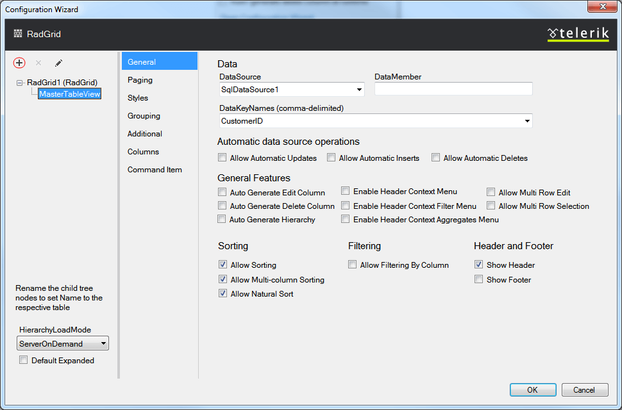Open the DataSource dropdown
The width and height of the screenshot is (622, 410).
point(360,90)
